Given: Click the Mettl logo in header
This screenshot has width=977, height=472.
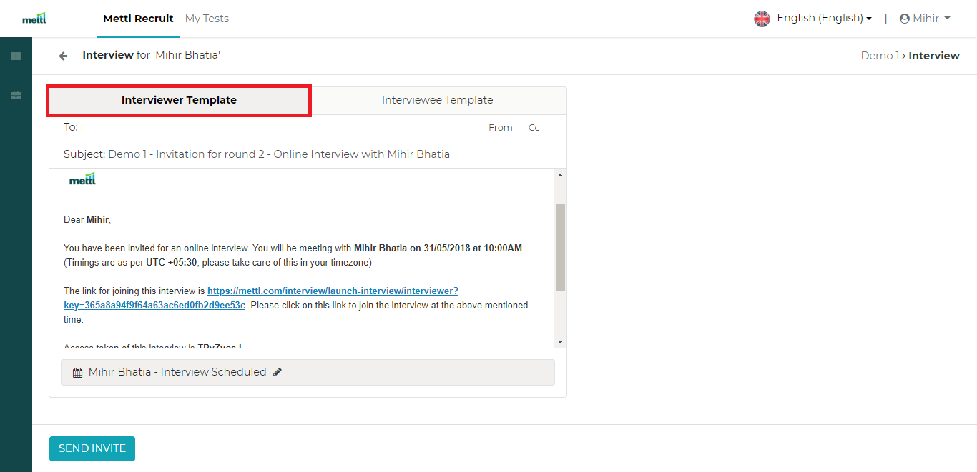Looking at the screenshot, I should point(34,19).
